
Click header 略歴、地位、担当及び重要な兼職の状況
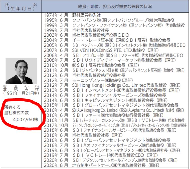click(x=115, y=6)
